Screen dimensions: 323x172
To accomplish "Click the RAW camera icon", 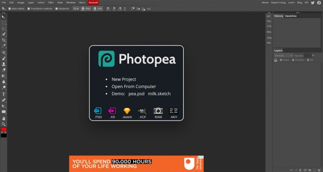I will 158,111.
